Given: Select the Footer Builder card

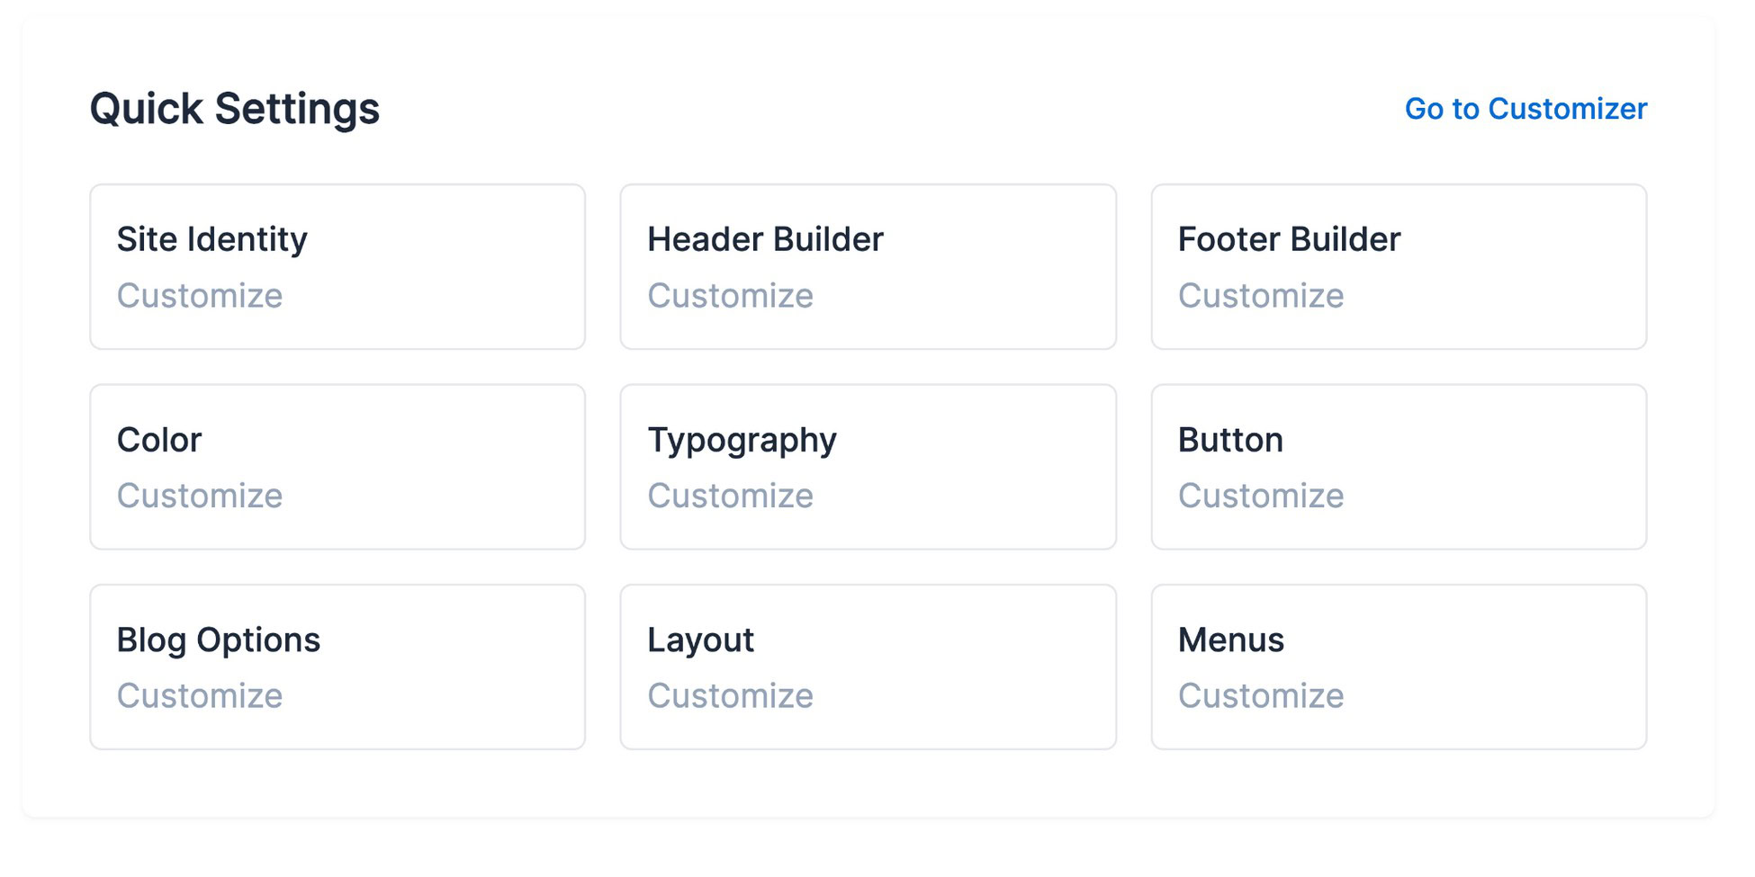Looking at the screenshot, I should pos(1399,267).
